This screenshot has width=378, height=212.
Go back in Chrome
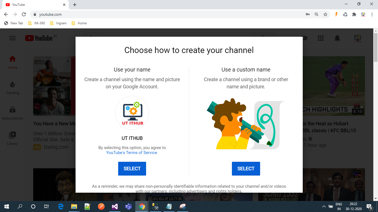click(x=6, y=14)
